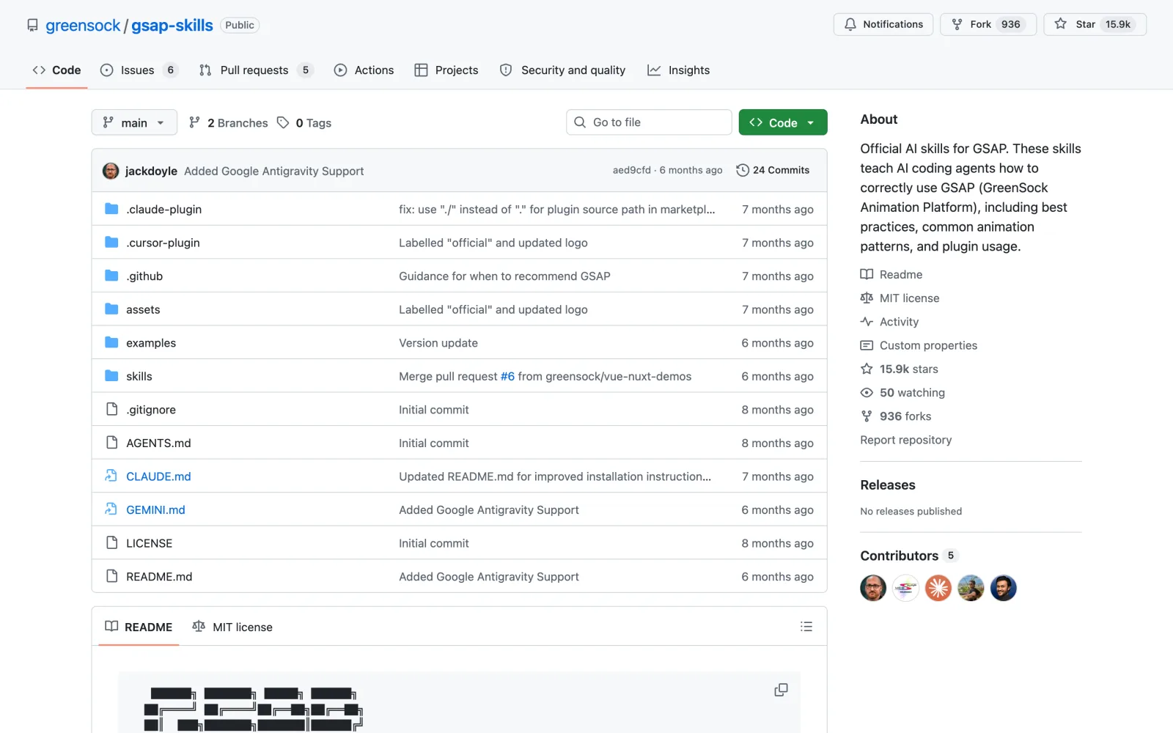Click the repository icon beside greensock
This screenshot has width=1173, height=733.
[32, 26]
